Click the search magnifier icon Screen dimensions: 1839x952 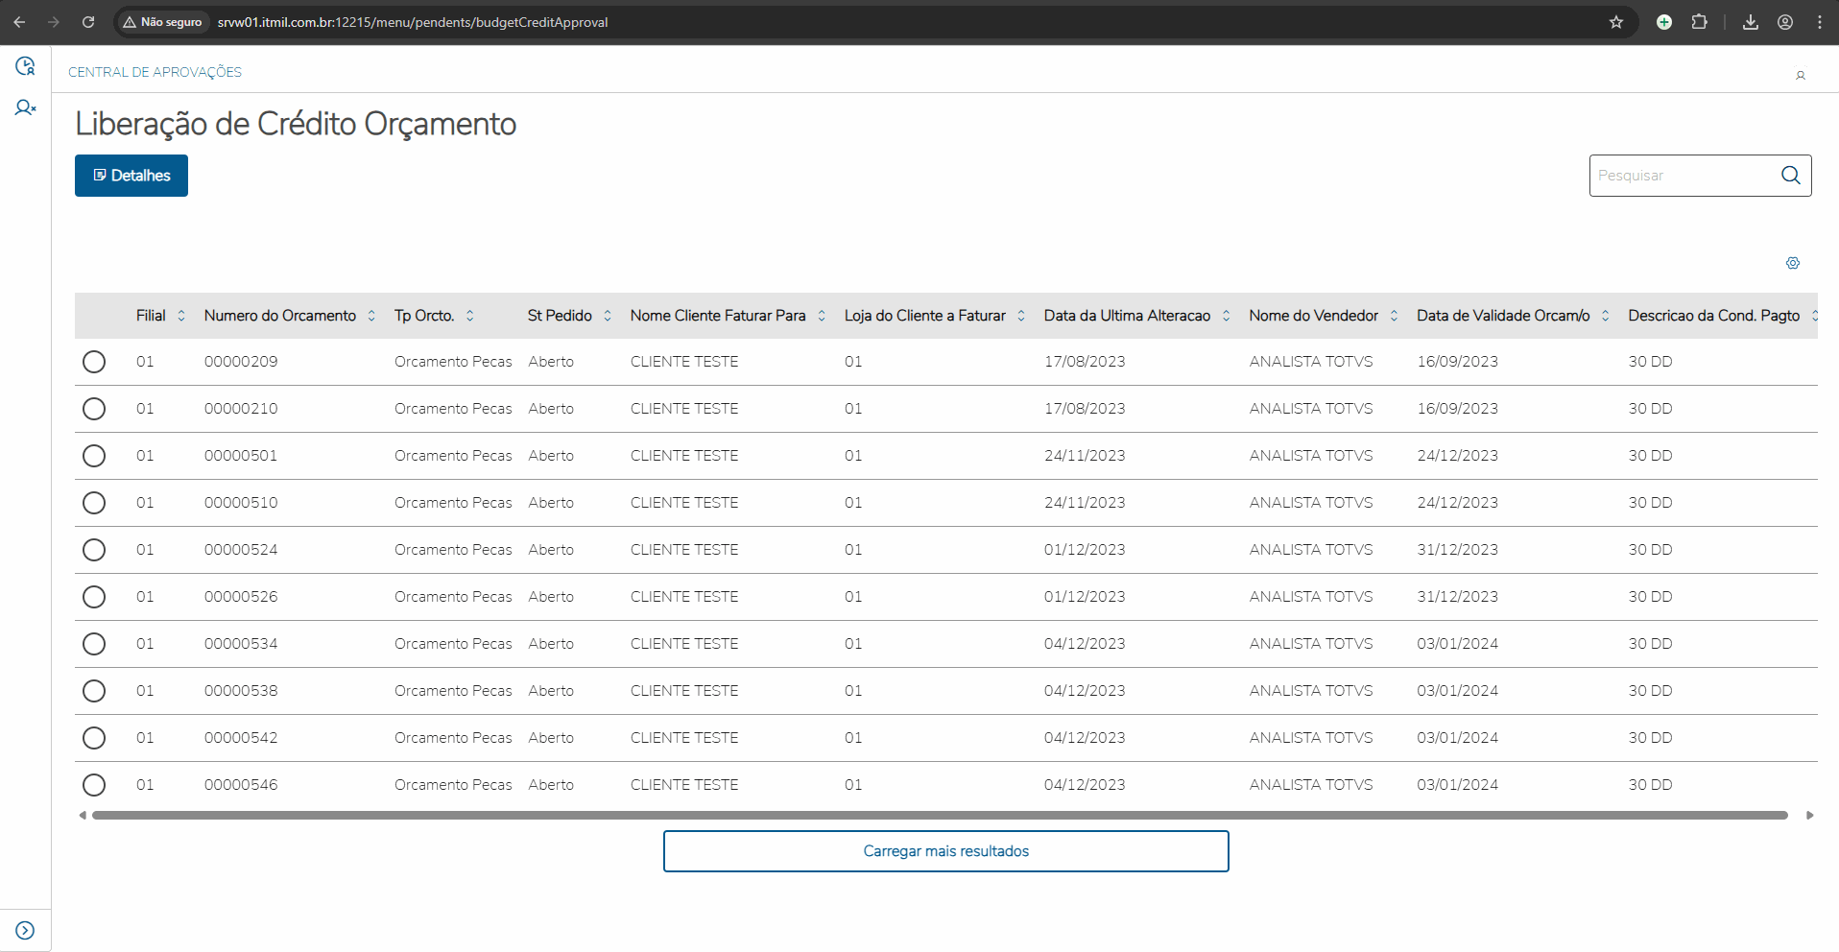click(1790, 176)
